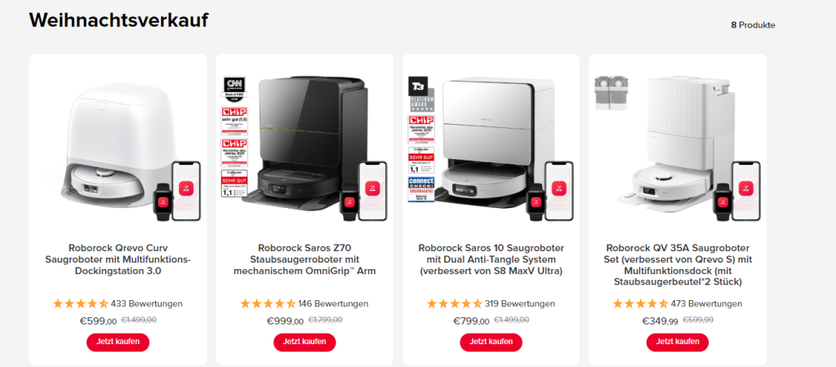Open the Roborock Qrevo Curv product title

118,259
